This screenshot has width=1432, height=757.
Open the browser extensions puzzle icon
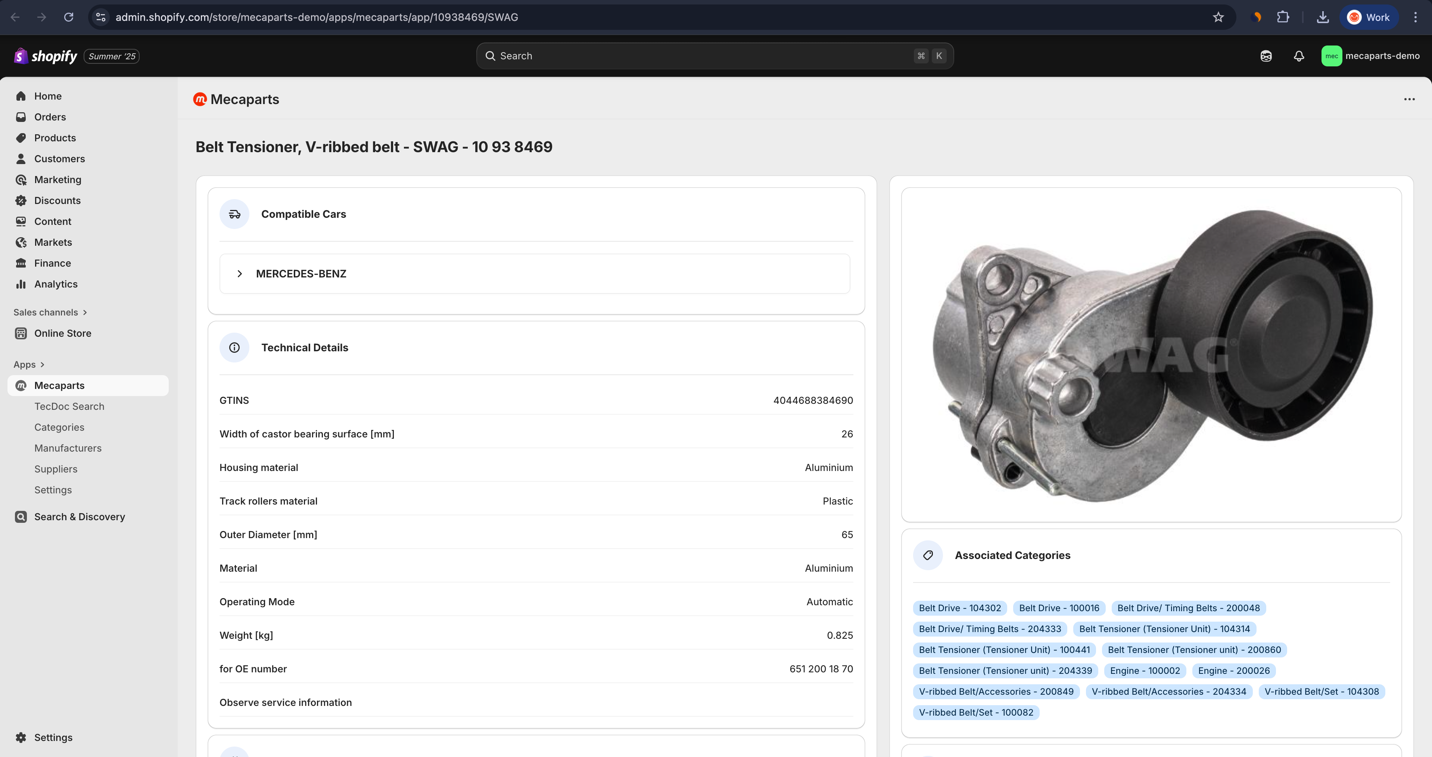pos(1282,17)
